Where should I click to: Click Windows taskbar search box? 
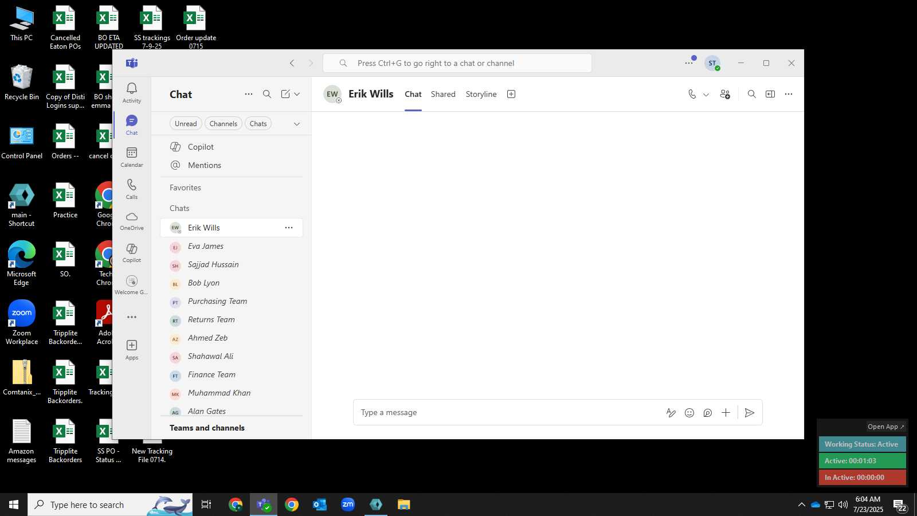110,505
